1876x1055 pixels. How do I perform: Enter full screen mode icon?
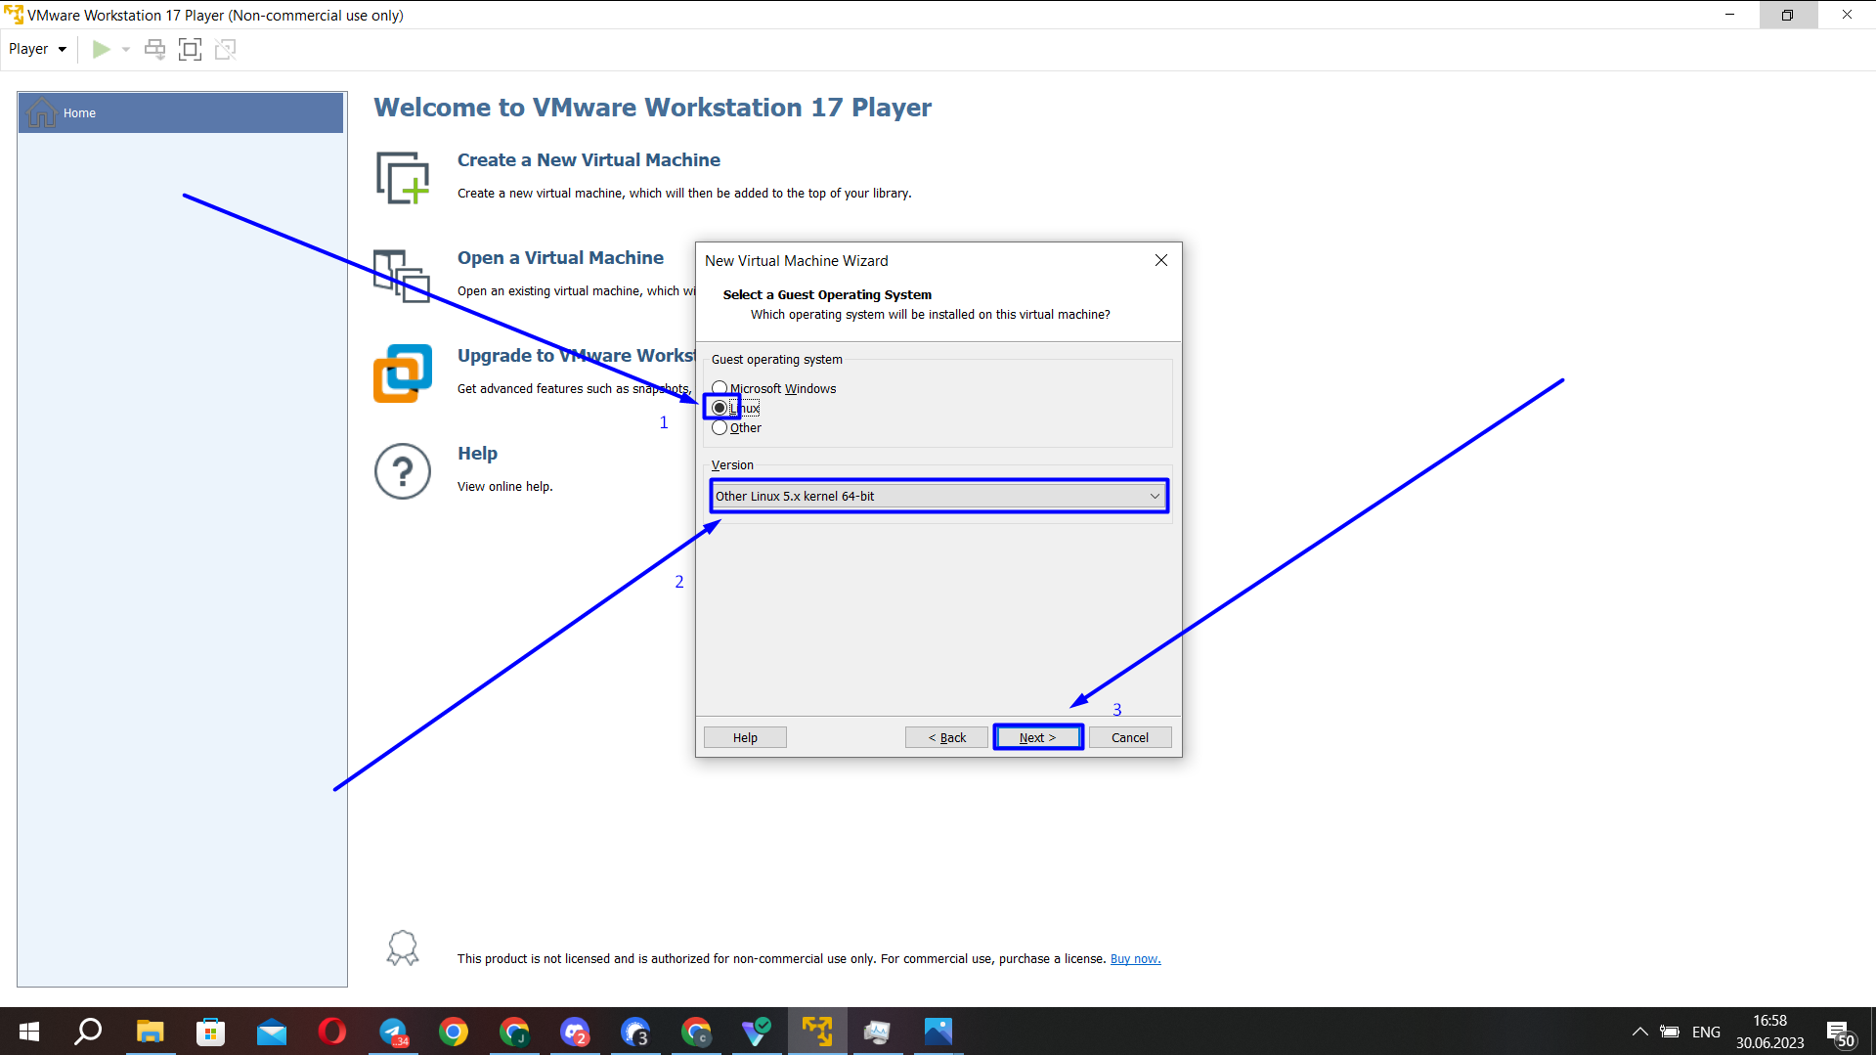(190, 49)
